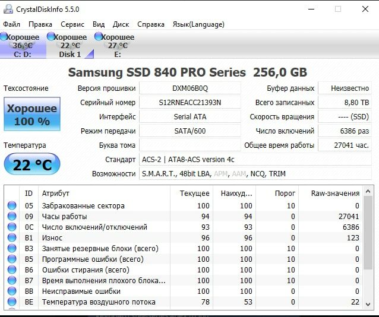379x317 pixels.
Task: Select the Число включений/отключений row
Action: (183, 227)
